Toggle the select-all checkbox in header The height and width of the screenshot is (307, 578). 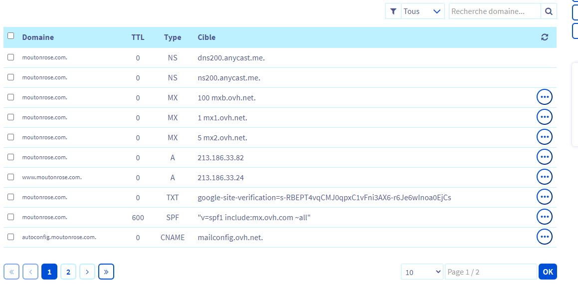pos(11,36)
